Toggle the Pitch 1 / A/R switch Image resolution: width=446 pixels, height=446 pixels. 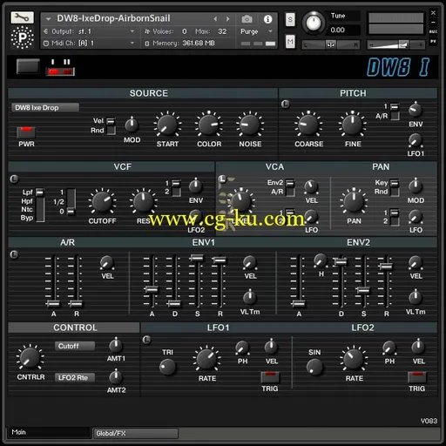click(x=395, y=111)
